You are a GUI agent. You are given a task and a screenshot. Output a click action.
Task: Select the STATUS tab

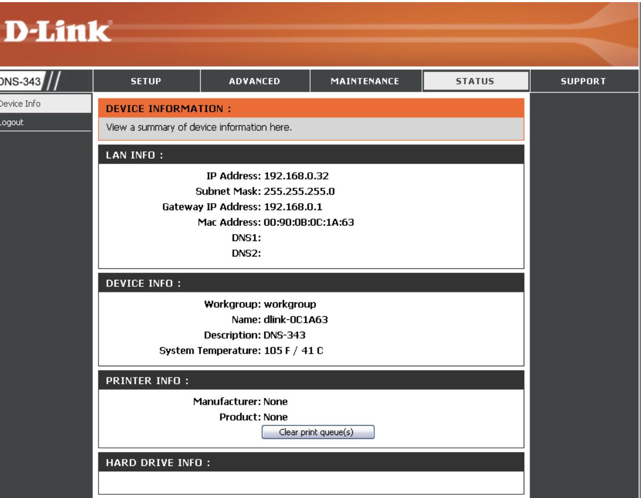click(475, 81)
